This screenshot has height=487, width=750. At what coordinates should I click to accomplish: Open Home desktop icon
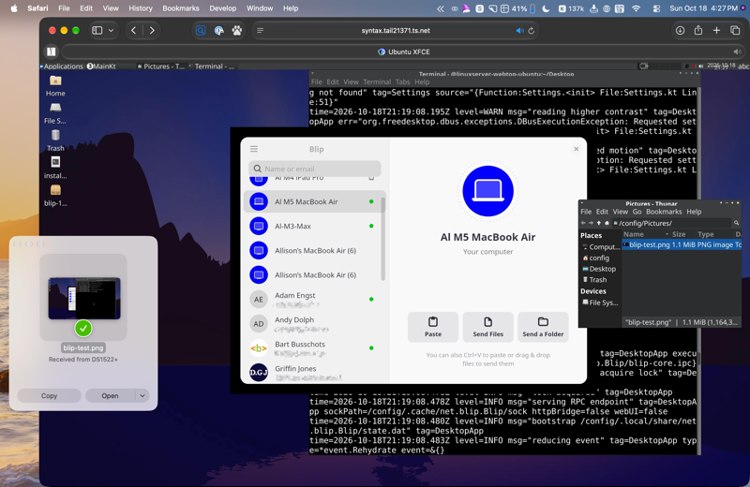pyautogui.click(x=55, y=86)
